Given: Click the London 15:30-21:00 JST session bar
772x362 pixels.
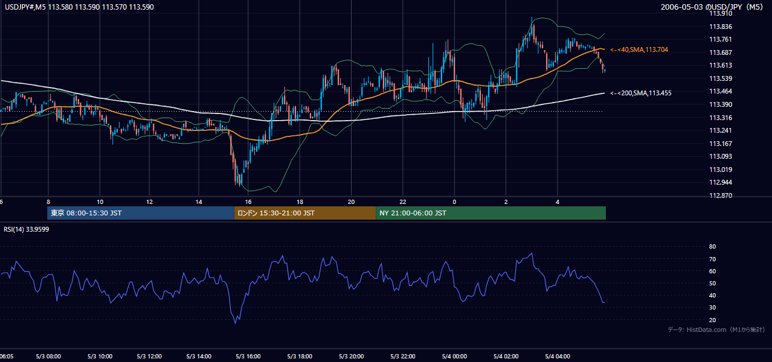Looking at the screenshot, I should click(x=305, y=213).
